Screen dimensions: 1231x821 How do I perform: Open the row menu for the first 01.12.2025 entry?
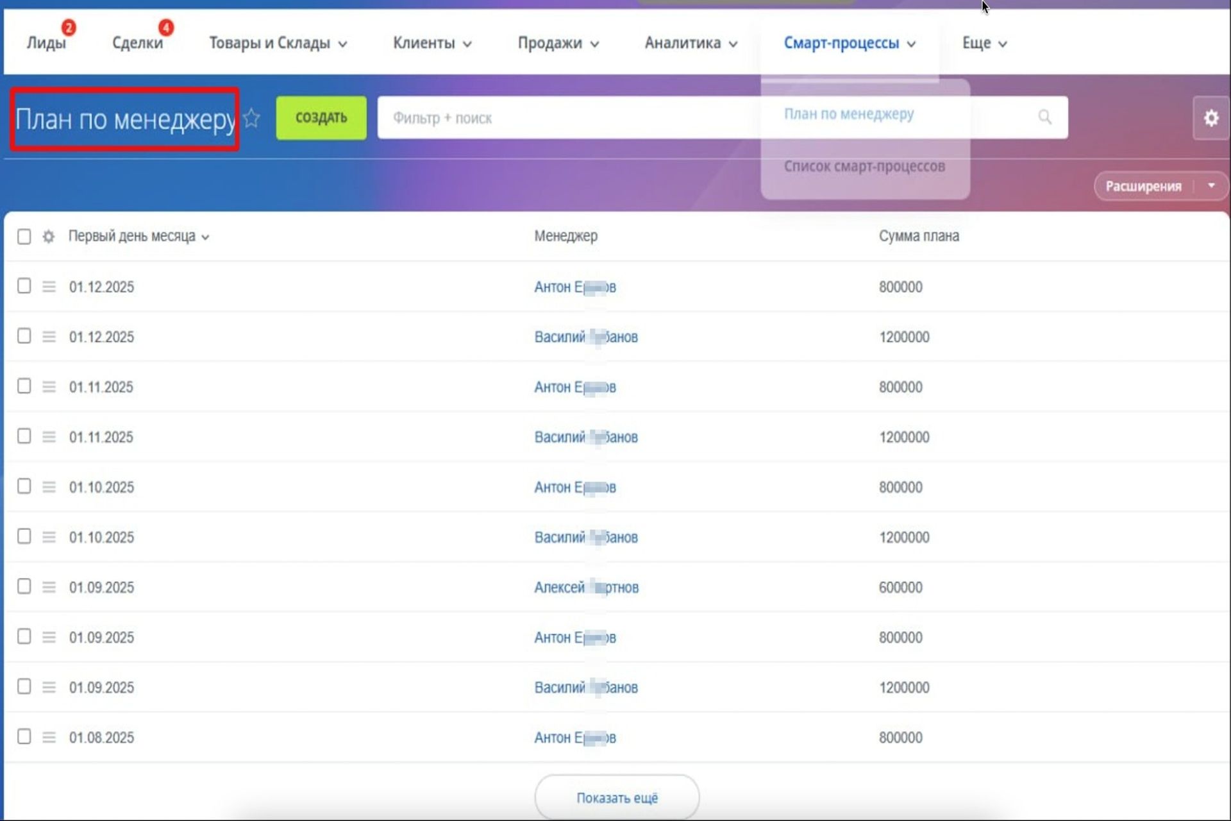(x=49, y=287)
